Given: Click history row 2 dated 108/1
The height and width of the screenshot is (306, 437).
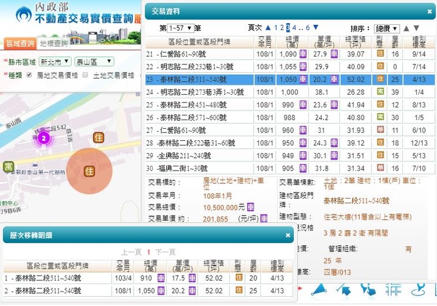Looking at the screenshot, I should point(148,291).
